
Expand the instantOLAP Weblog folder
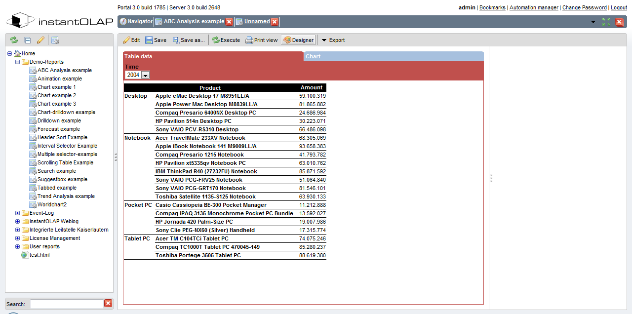[18, 221]
